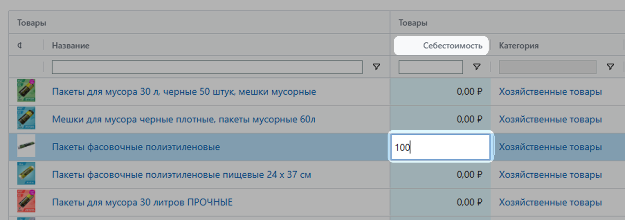This screenshot has height=220, width=625.
Task: Focus the Себестоимость filter text field
Action: (x=431, y=67)
